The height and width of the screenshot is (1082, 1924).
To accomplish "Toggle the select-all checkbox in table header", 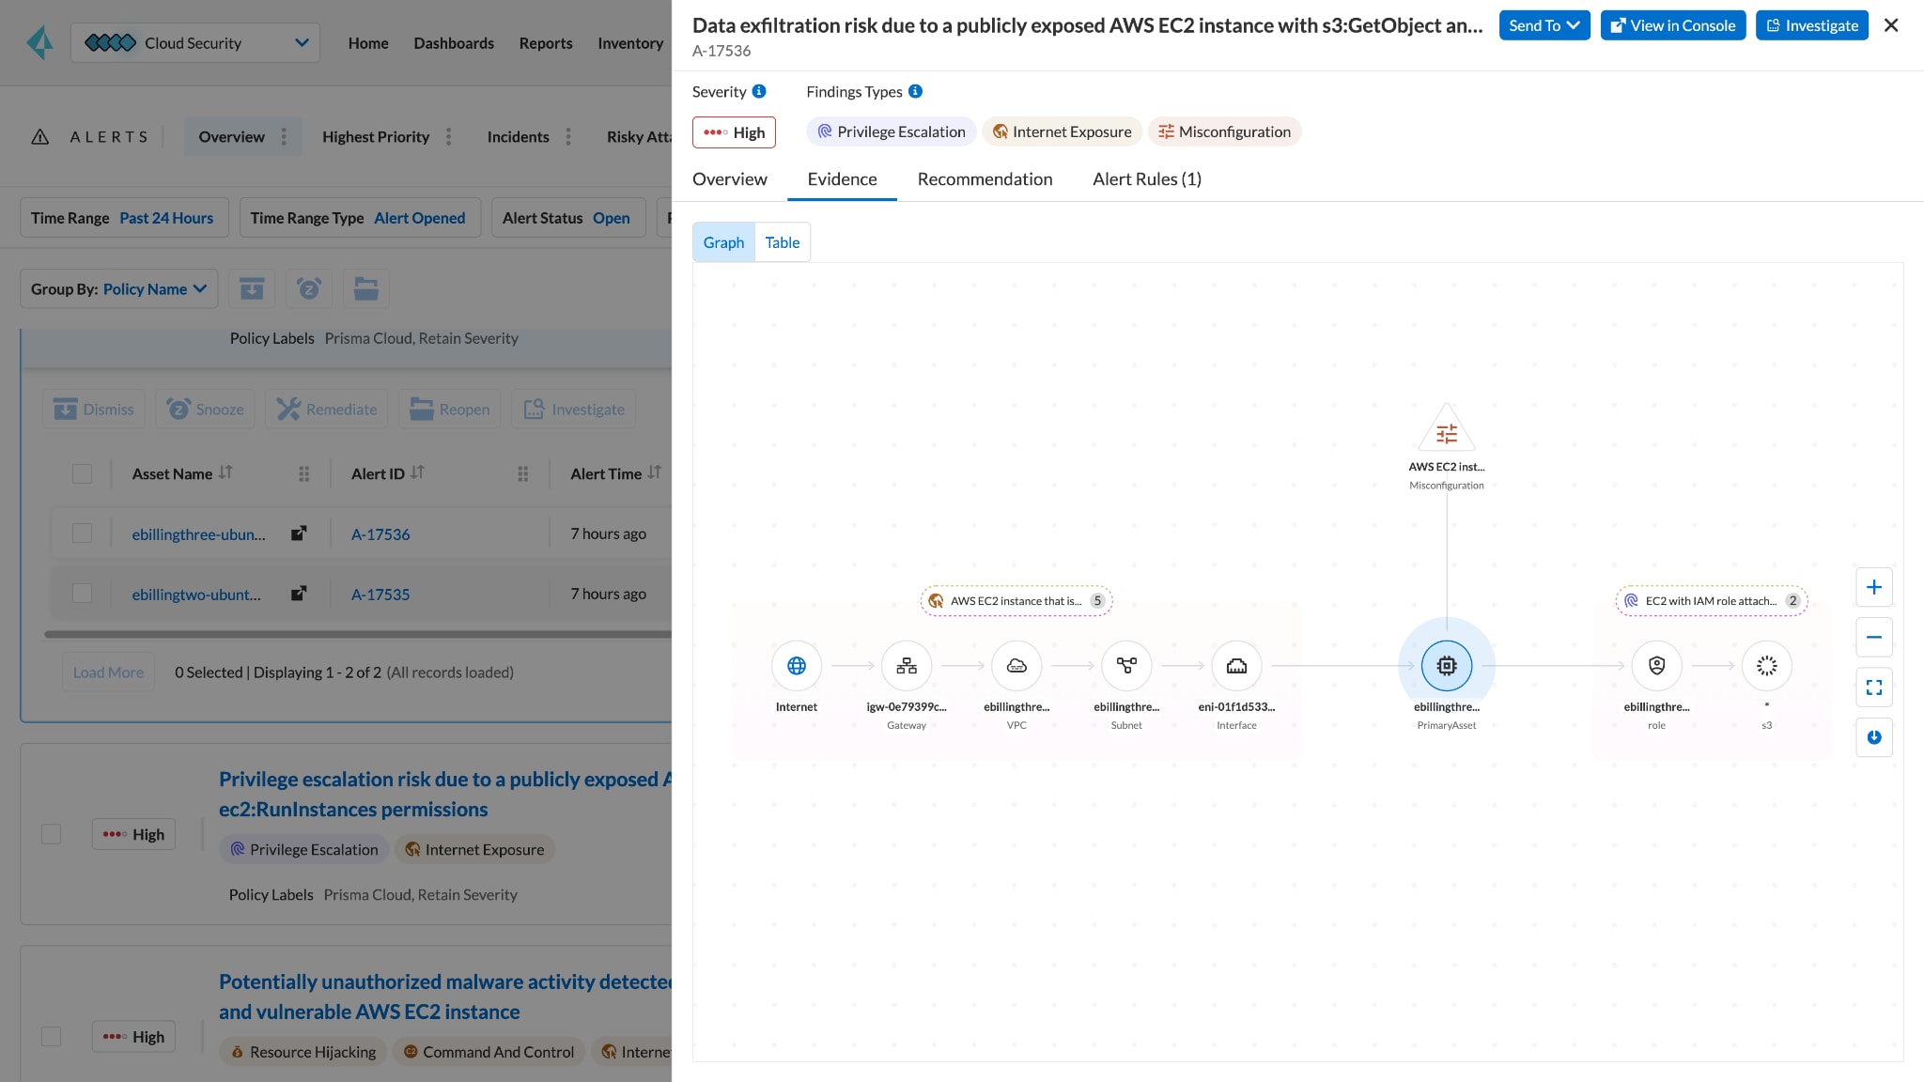I will tap(83, 473).
